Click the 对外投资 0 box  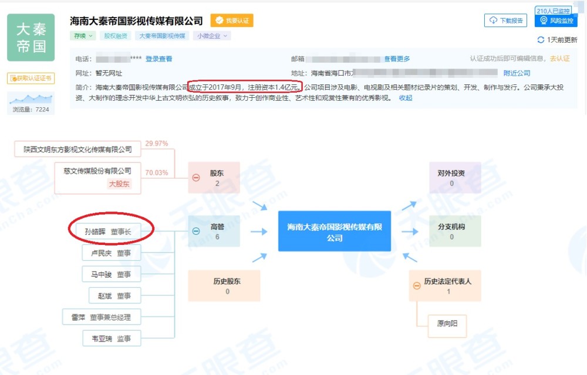click(x=455, y=178)
